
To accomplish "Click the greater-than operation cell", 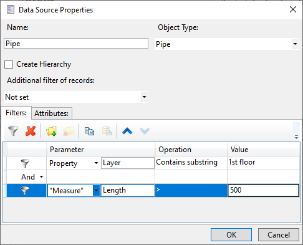I will pos(191,190).
